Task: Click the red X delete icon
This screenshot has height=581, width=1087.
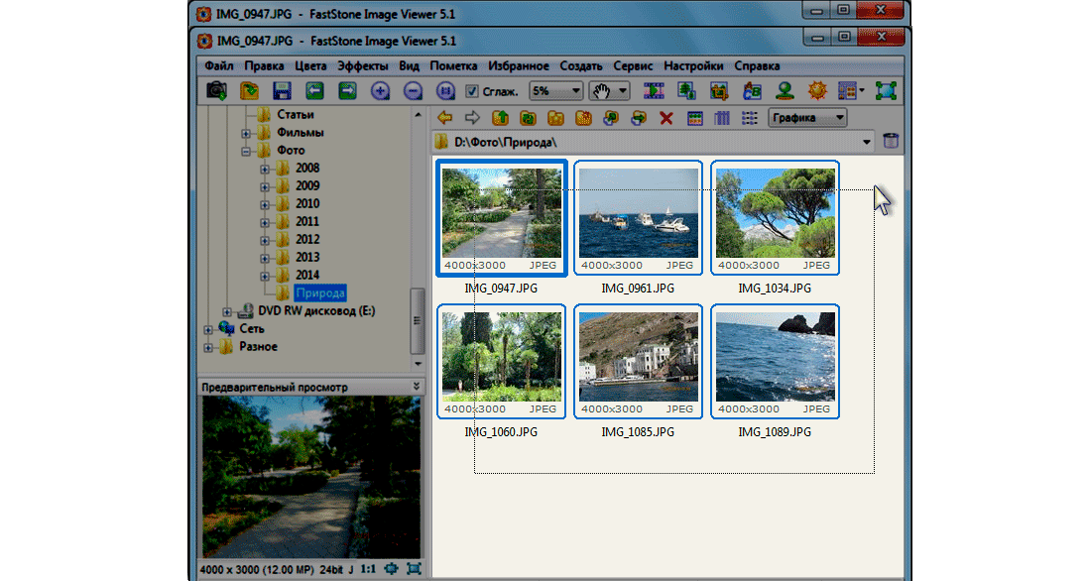Action: point(666,118)
